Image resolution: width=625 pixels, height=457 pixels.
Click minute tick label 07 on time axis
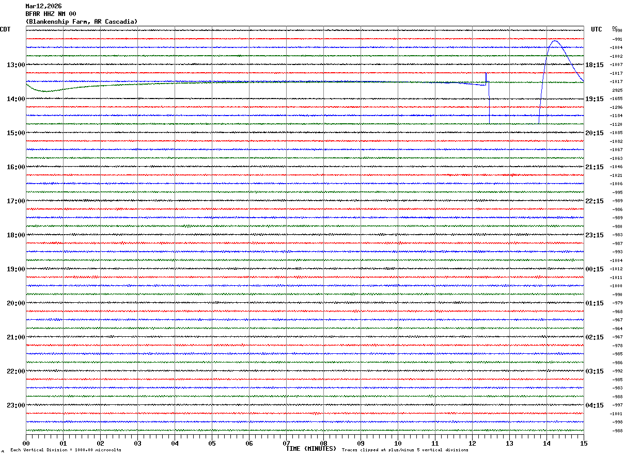[x=286, y=443]
